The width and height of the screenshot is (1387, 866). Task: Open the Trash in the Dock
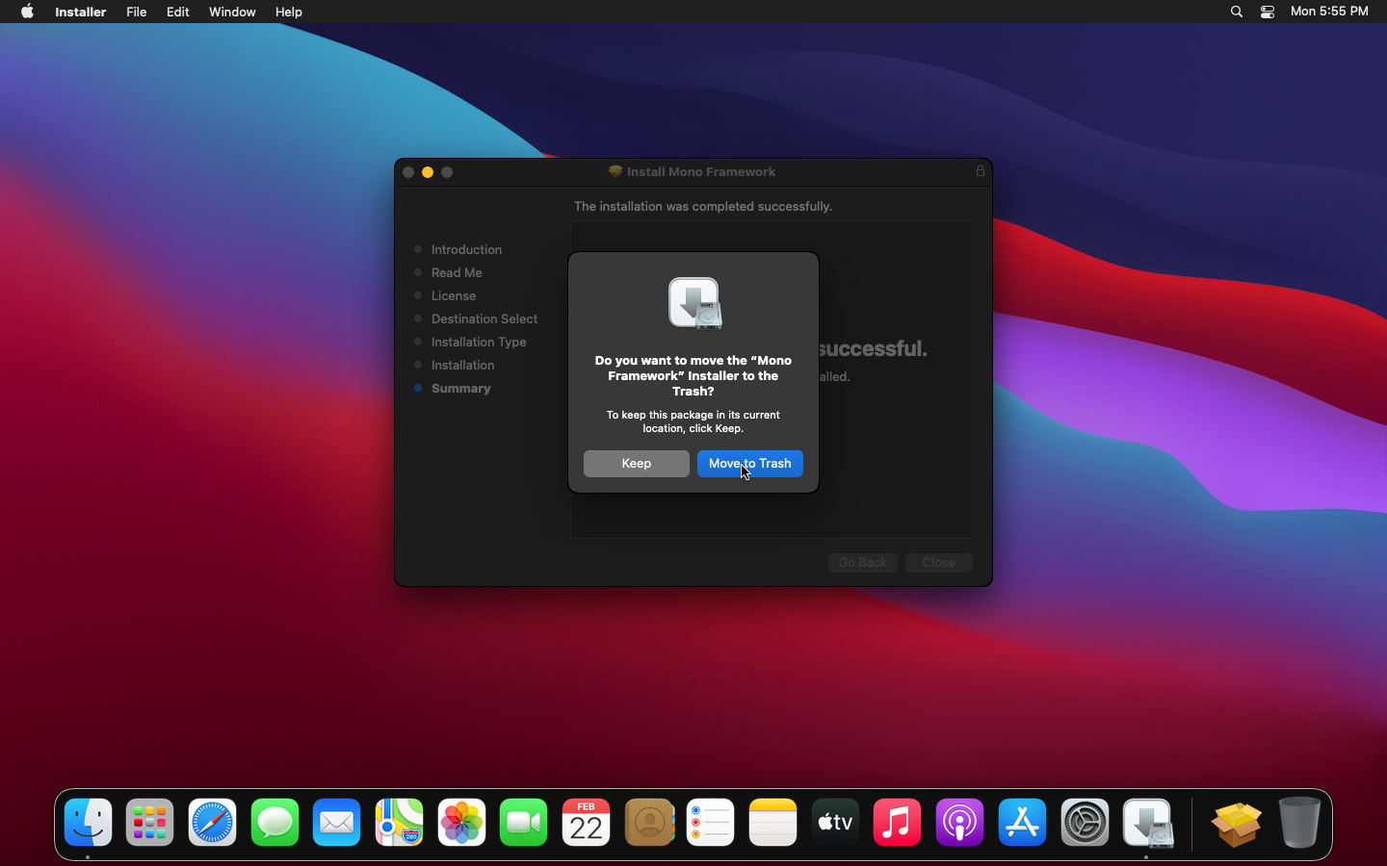[1299, 823]
